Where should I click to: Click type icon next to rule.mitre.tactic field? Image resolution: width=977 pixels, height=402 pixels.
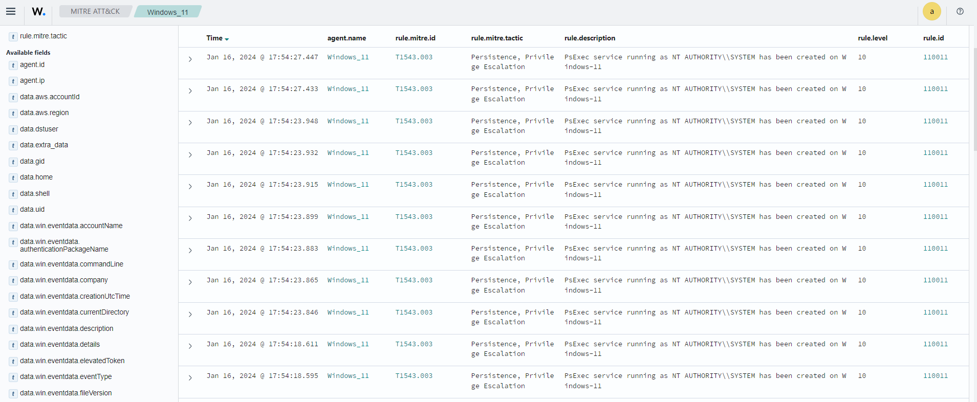coord(13,36)
